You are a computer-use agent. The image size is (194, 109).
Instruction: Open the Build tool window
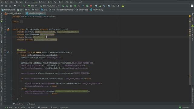click(54, 107)
